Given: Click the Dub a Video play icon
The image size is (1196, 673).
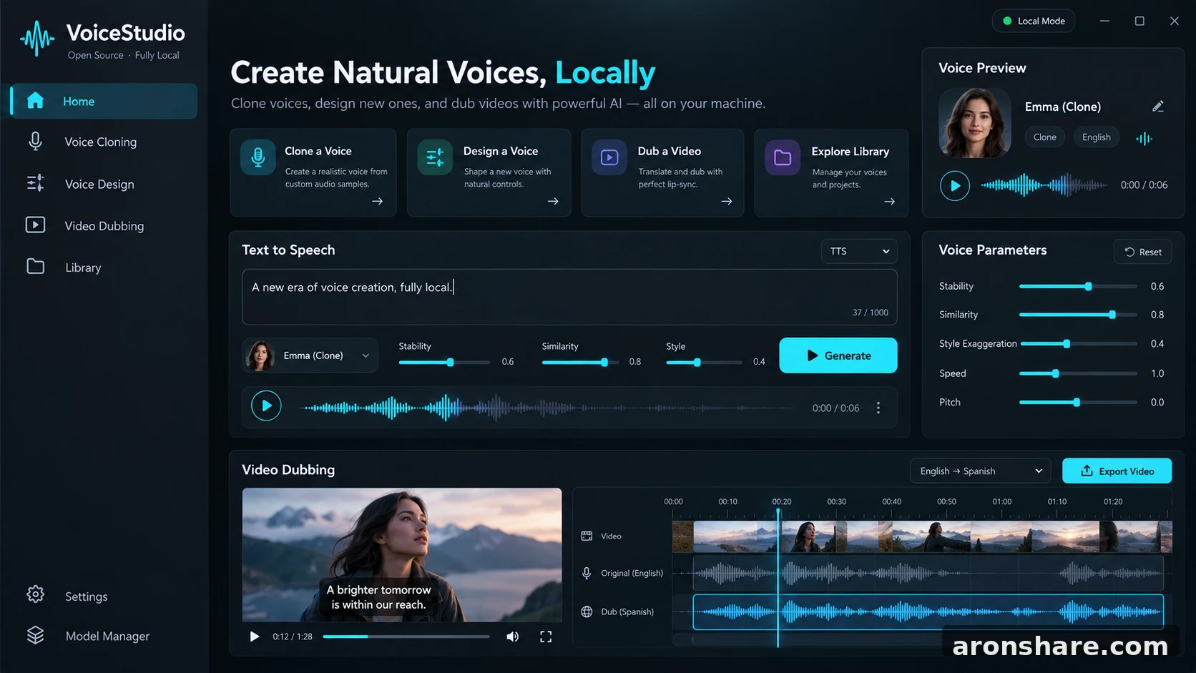Looking at the screenshot, I should [x=609, y=157].
